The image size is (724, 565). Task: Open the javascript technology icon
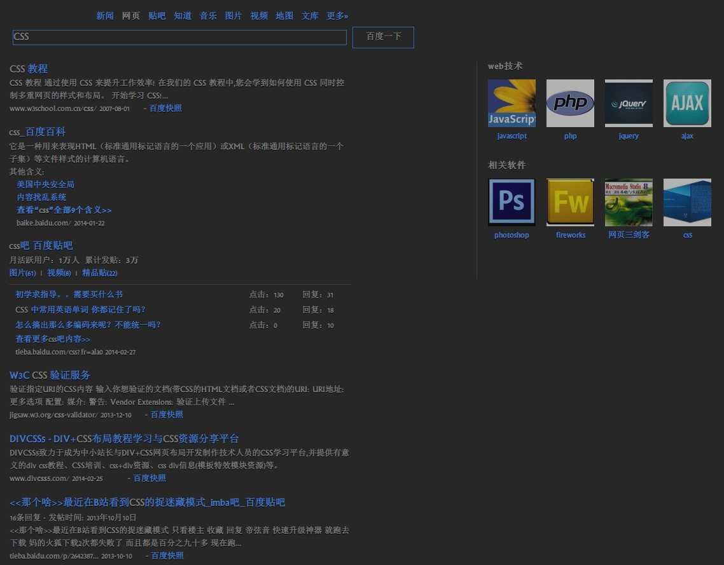512,102
